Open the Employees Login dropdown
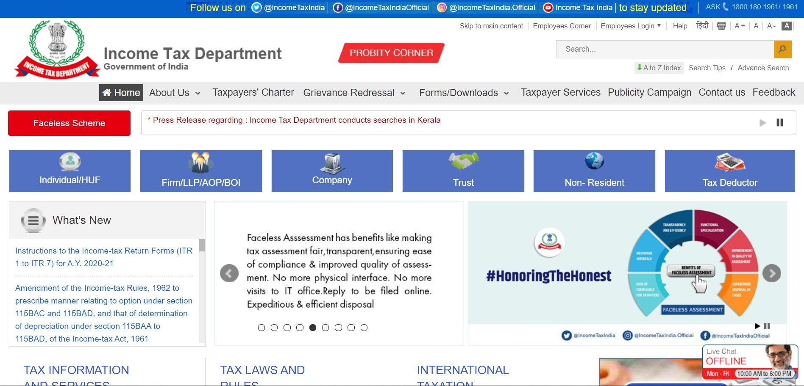The image size is (804, 386). click(x=630, y=26)
